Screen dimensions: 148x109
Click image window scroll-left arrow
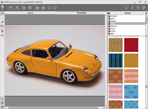pos(6,108)
